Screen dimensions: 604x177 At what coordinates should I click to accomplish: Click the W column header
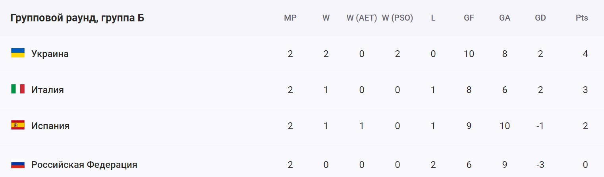point(326,18)
